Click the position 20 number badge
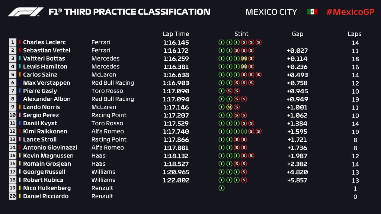This screenshot has height=214, width=381. [x=13, y=196]
